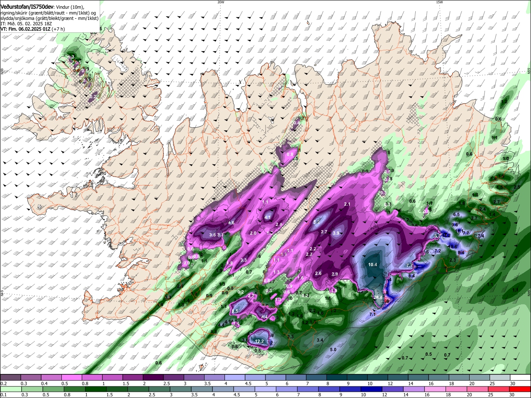
Task: Click the '2.1' snowfall value on the map
Action: tap(347, 204)
